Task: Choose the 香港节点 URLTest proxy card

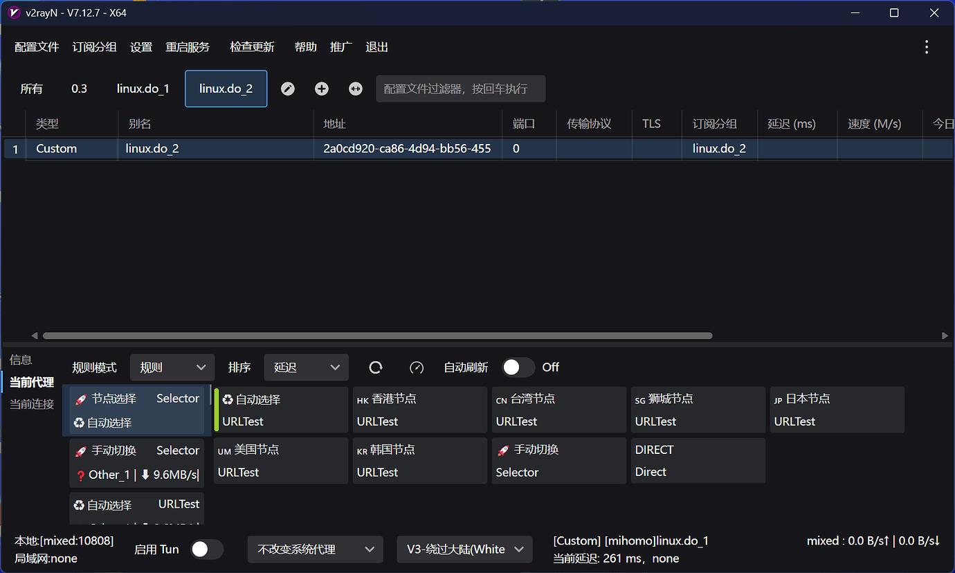Action: [420, 410]
